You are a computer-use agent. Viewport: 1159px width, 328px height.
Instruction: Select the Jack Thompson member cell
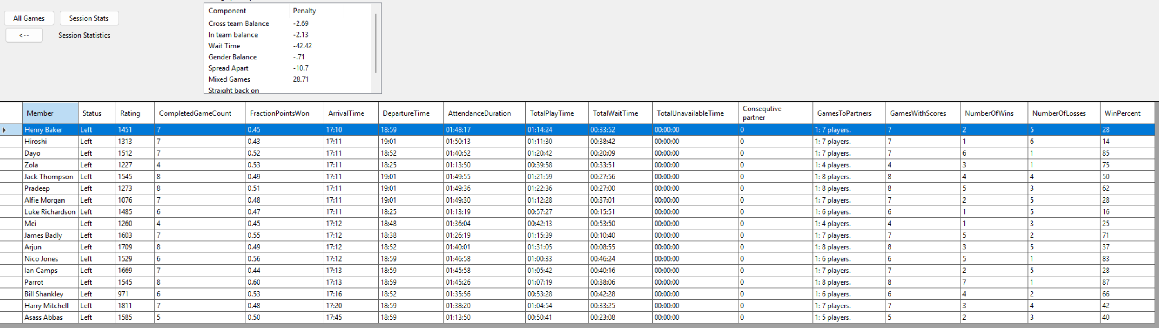click(x=50, y=177)
